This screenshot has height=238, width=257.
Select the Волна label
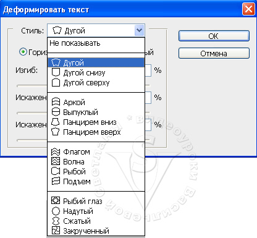point(74,162)
